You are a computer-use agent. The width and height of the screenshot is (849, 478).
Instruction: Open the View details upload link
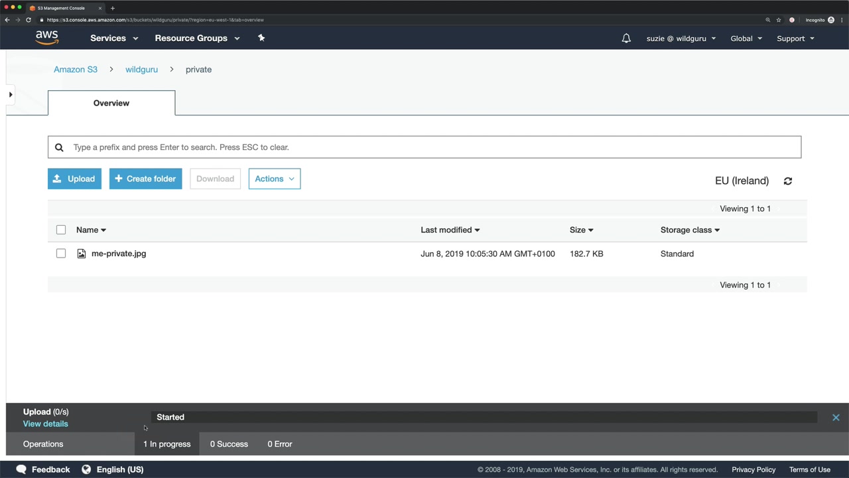[46, 424]
